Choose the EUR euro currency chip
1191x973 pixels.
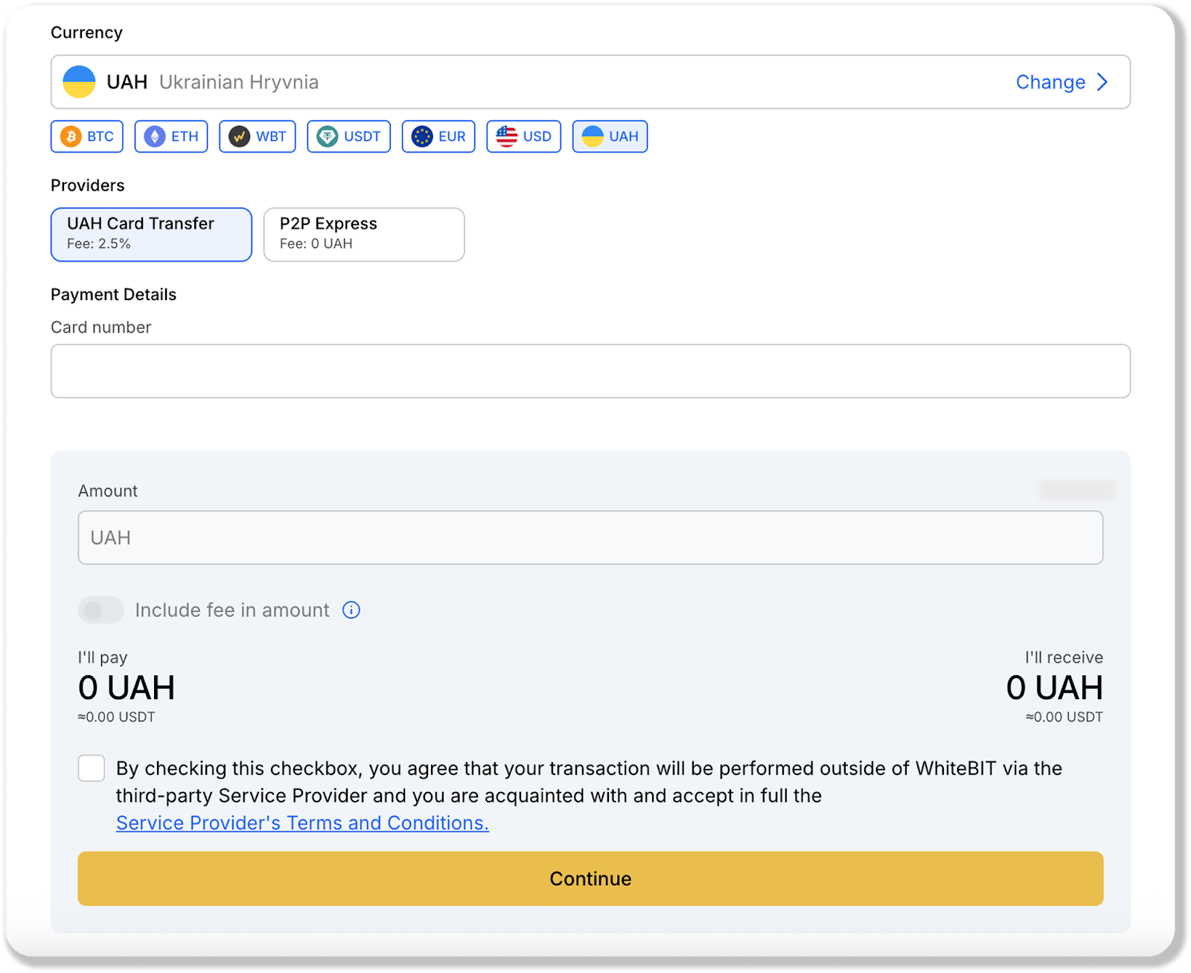tap(438, 136)
